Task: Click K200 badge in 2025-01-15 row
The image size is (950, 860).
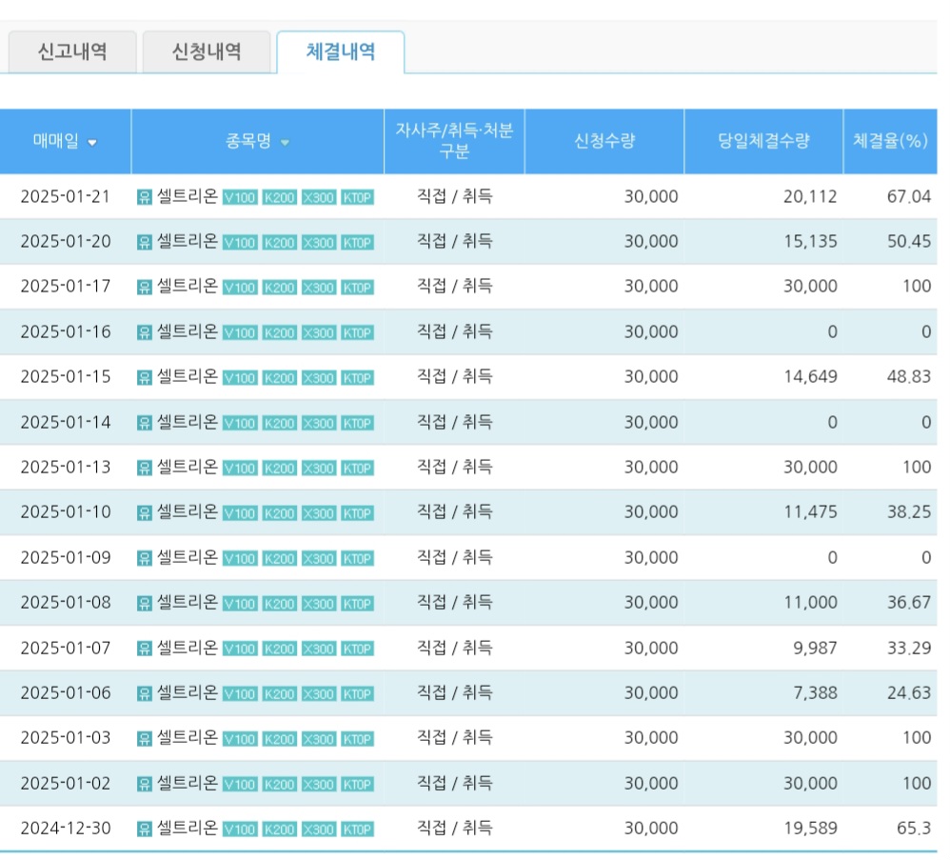Action: pos(279,378)
